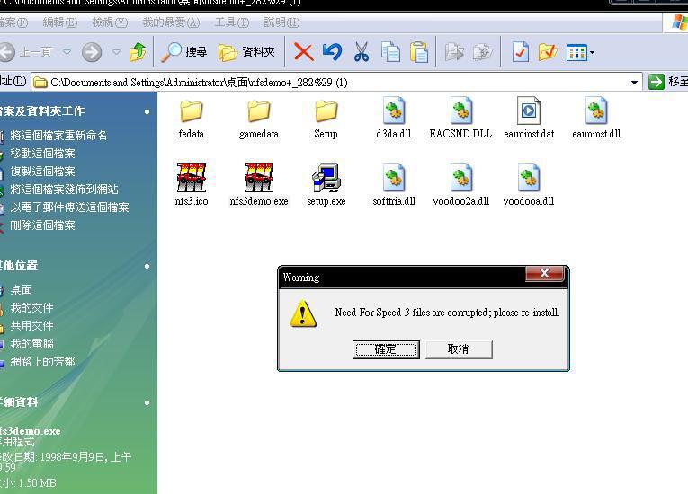Collapse the 檔案及資料夾工作 panel section
Viewport: 688px width, 494px height.
coord(147,111)
